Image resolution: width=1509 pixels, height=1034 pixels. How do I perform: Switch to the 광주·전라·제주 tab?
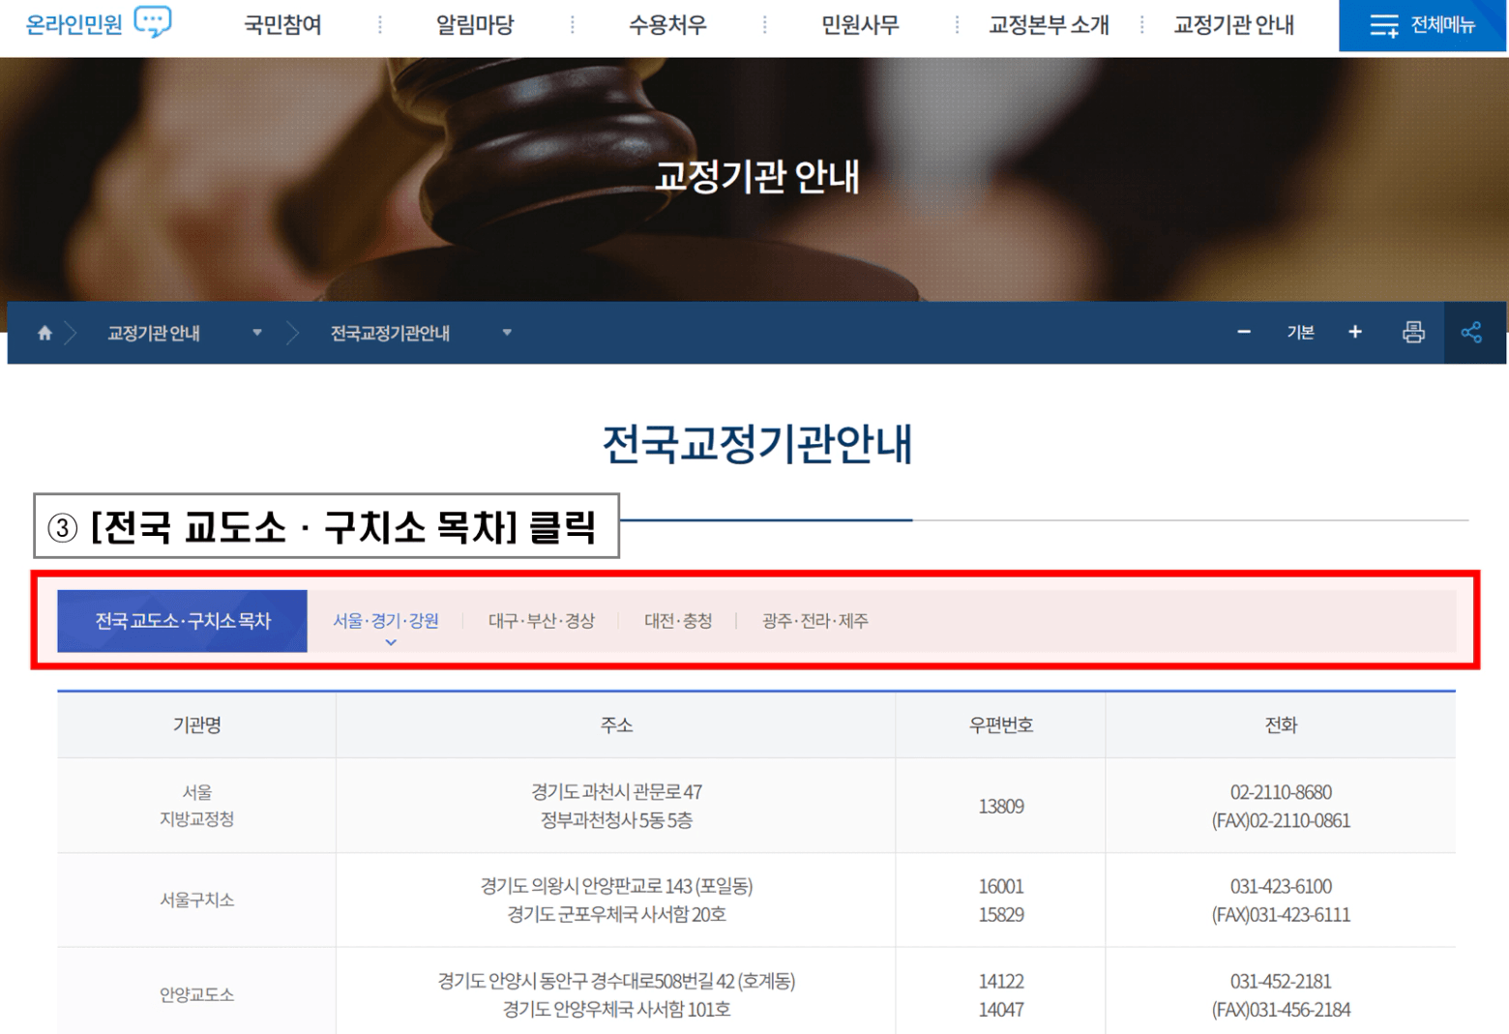click(x=814, y=621)
